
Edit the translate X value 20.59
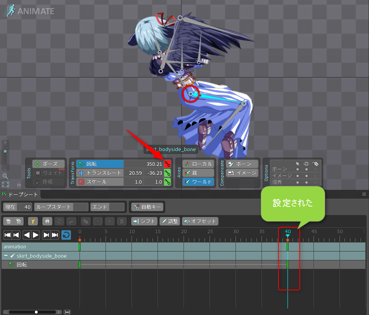[133, 173]
